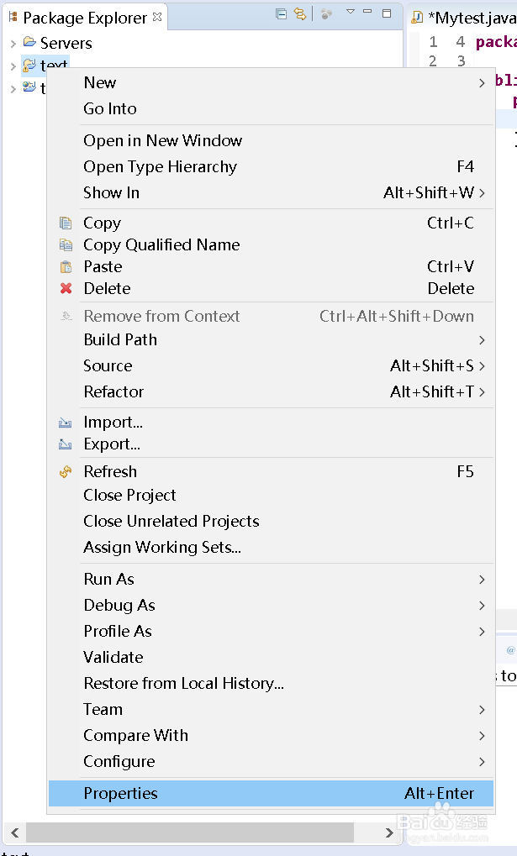
Task: Switch to the *Mytest.java editor tab
Action: (x=465, y=18)
